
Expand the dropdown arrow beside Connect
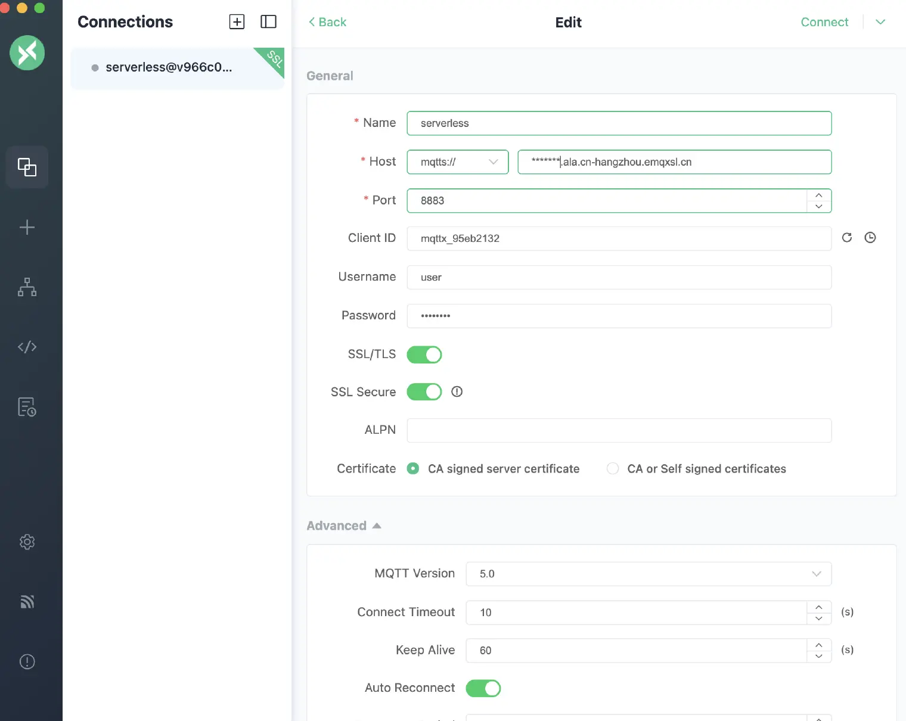tap(880, 22)
